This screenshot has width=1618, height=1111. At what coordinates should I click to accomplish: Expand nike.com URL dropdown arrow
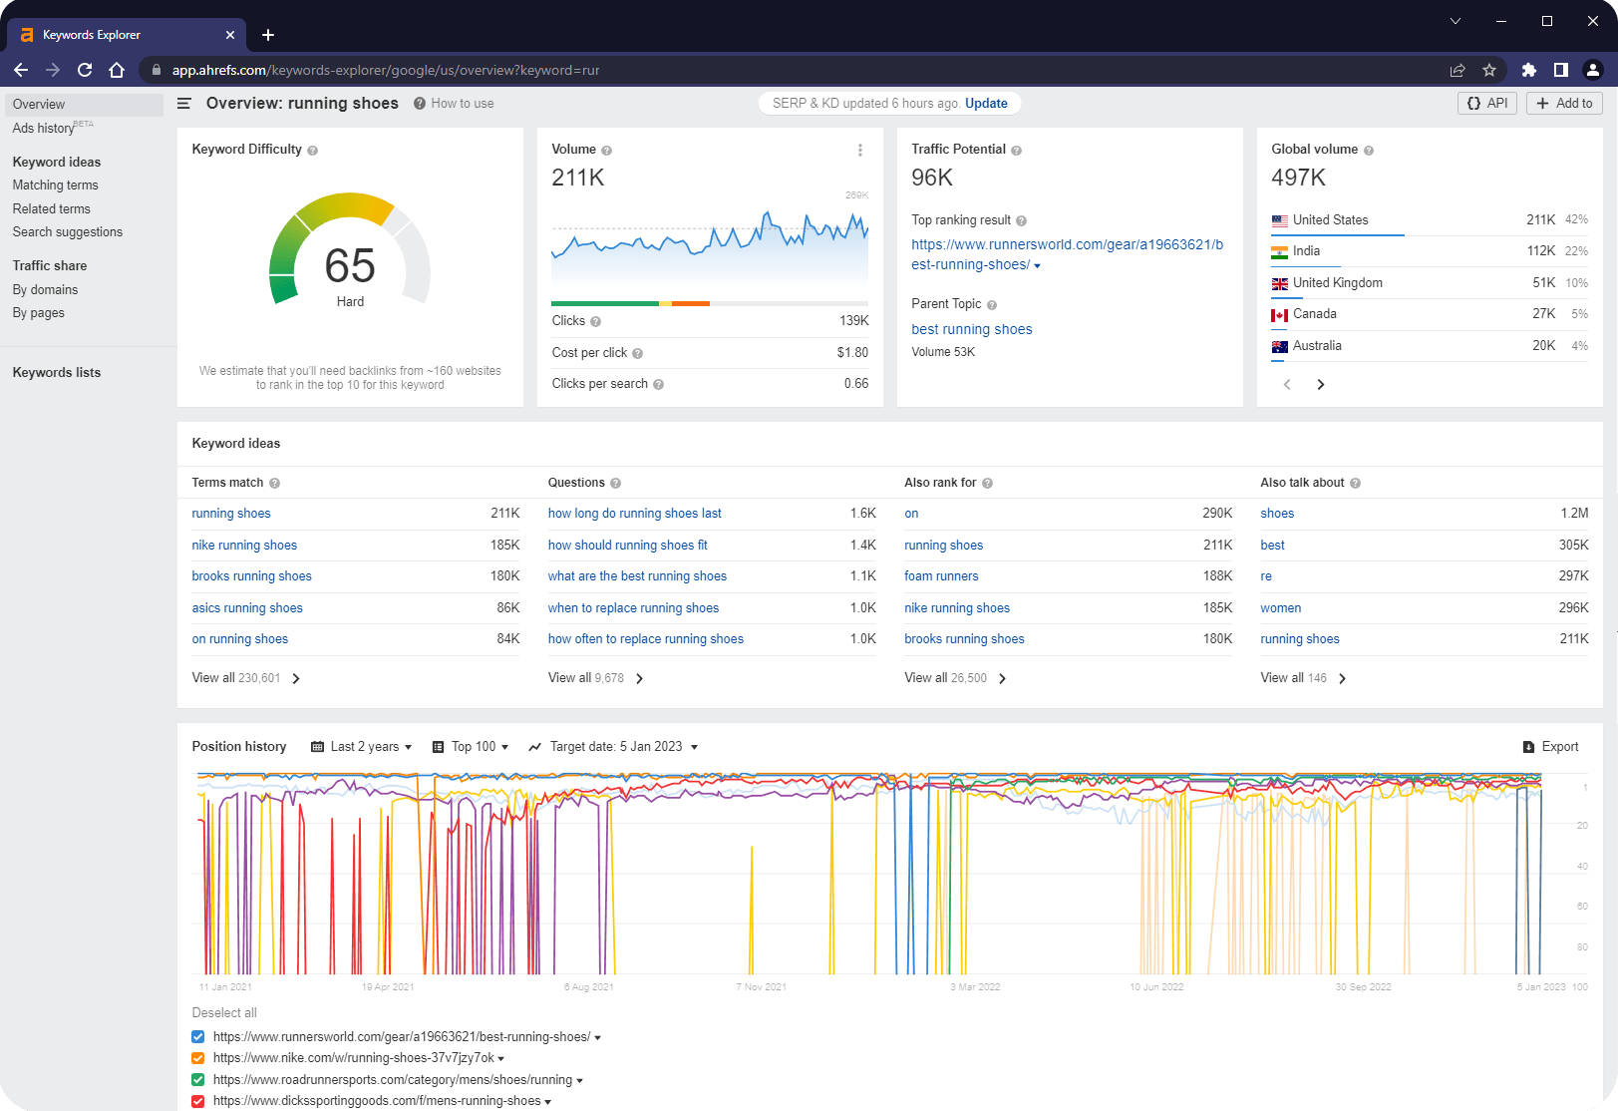click(500, 1059)
